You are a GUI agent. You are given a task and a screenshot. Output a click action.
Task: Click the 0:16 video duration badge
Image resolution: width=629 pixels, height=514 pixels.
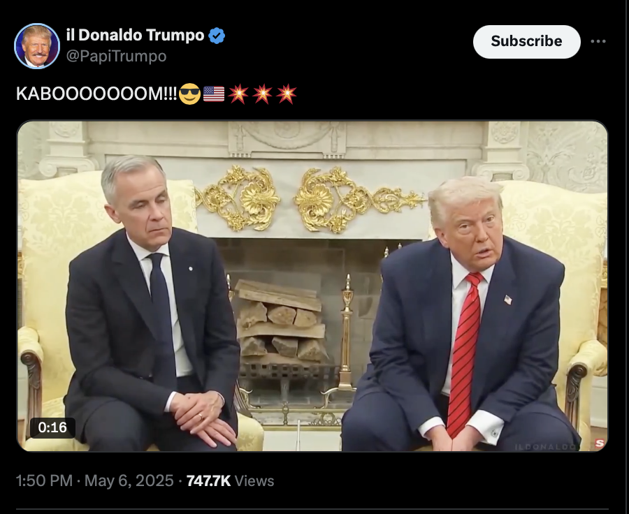coord(52,427)
